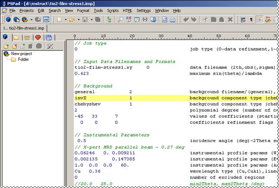Viewport: 279px width, 188px height.
Task: Click the add folder icon in project panel
Action: click(x=6, y=46)
